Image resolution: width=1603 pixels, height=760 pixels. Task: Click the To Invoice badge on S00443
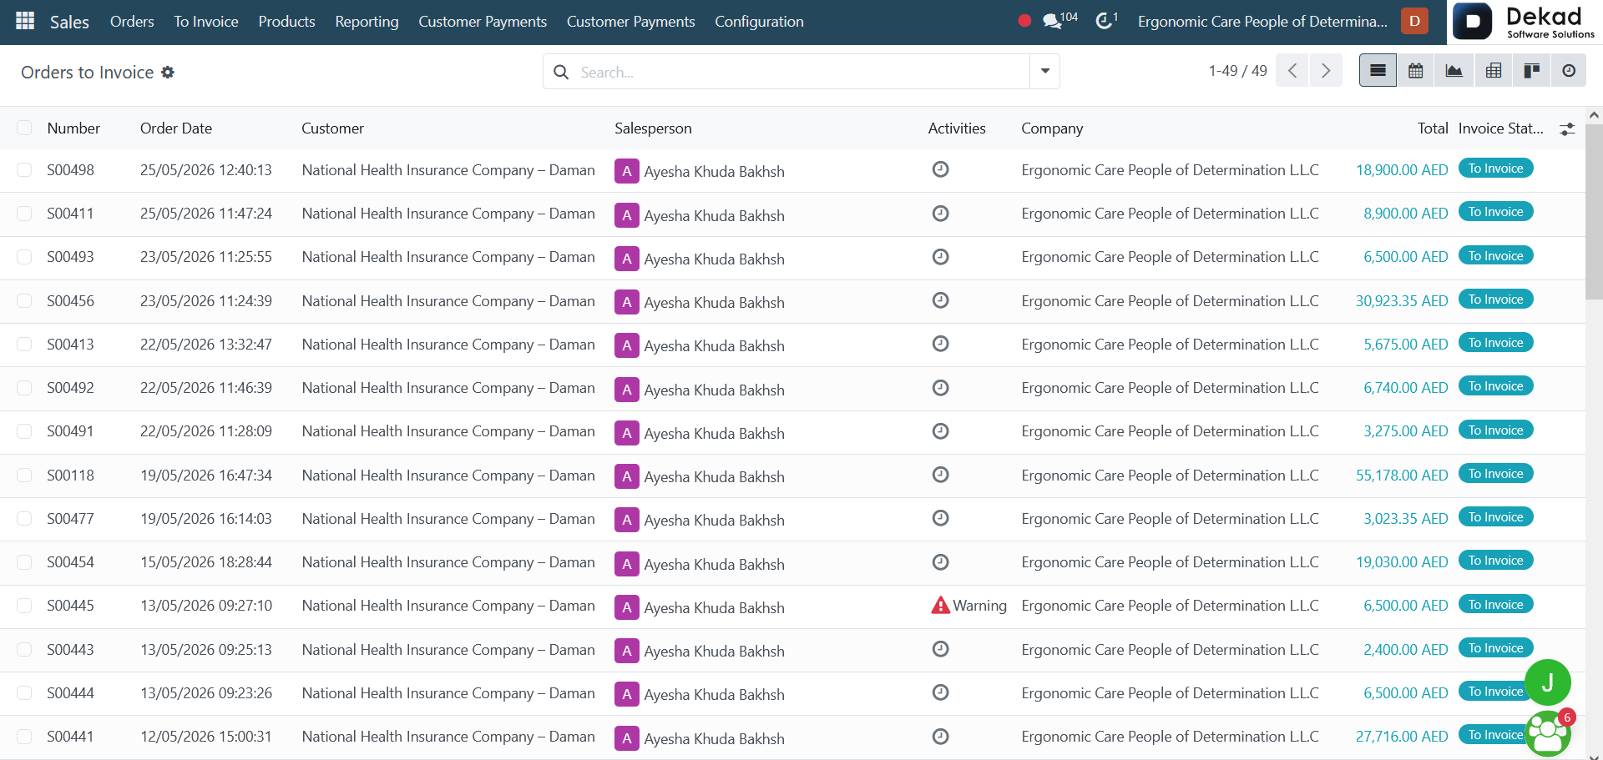click(1495, 648)
